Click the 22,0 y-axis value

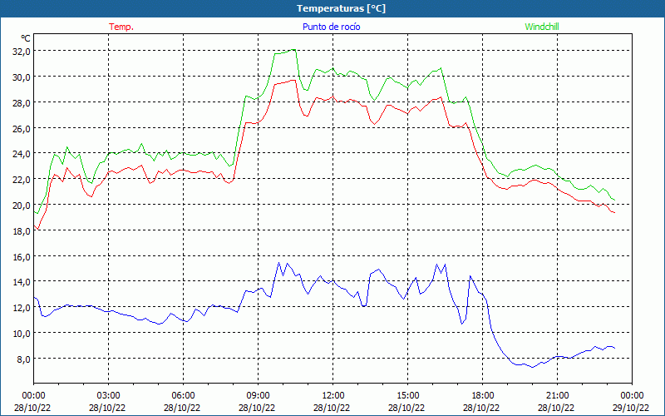tap(22, 180)
